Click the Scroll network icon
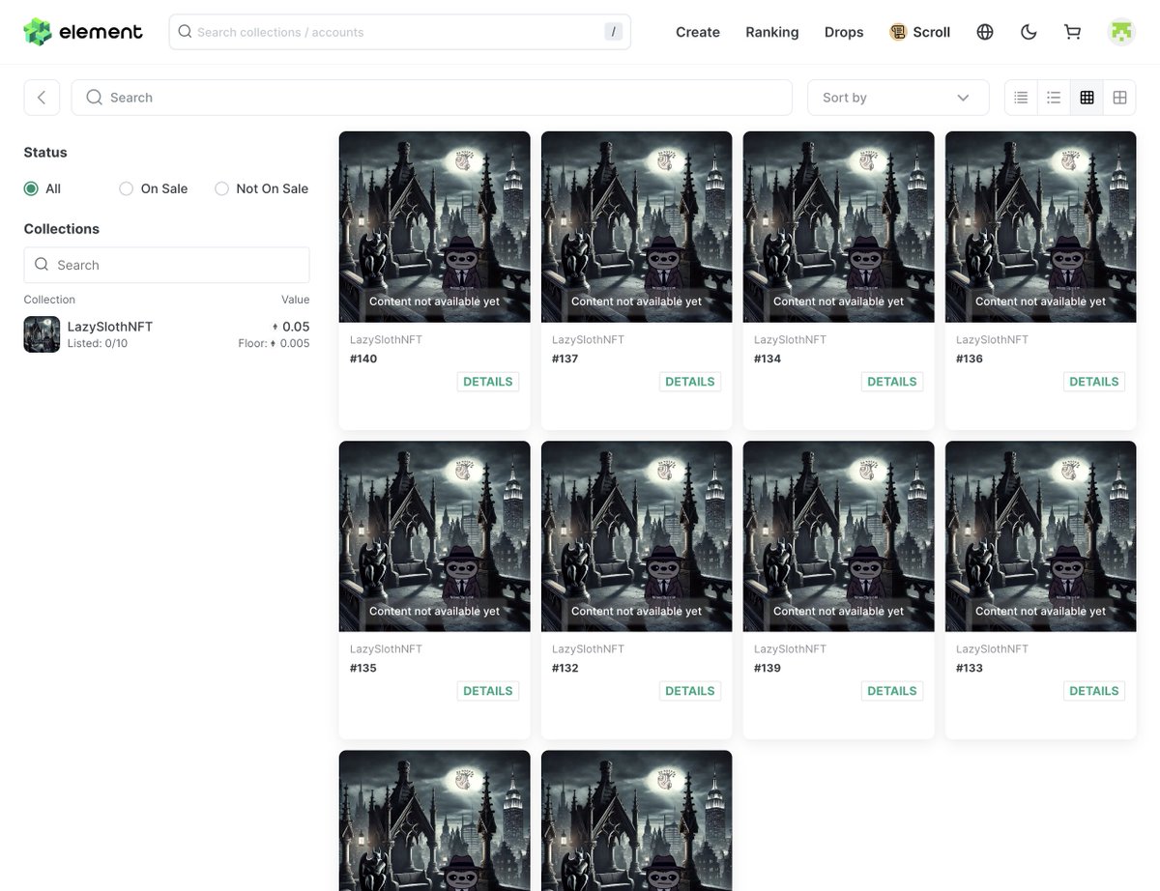1160x891 pixels. coord(897,32)
